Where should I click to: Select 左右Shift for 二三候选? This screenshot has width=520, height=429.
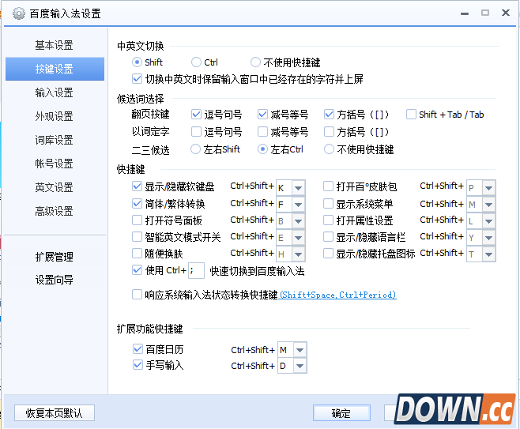196,149
